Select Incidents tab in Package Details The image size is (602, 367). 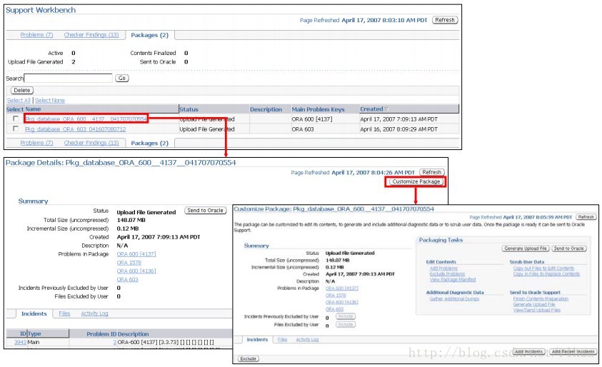[34, 313]
